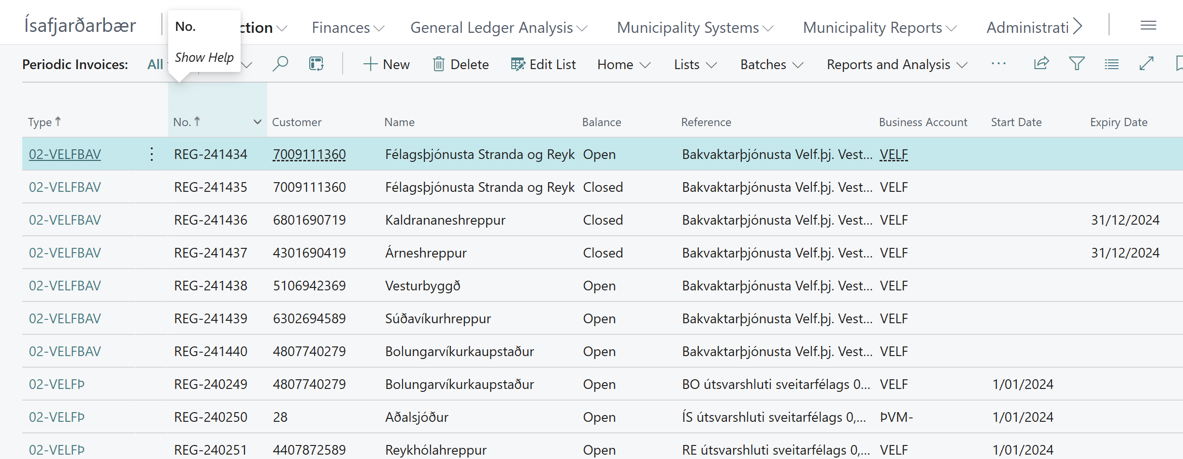This screenshot has width=1183, height=459.
Task: Open the Municipality Reports menu
Action: pos(879,28)
